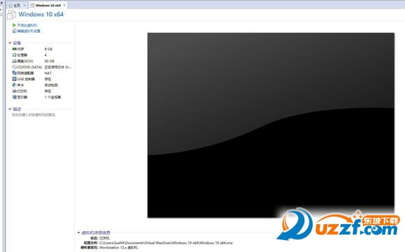This screenshot has height=252, width=405.
Task: Select the processor icon in devices list
Action: [x=15, y=54]
